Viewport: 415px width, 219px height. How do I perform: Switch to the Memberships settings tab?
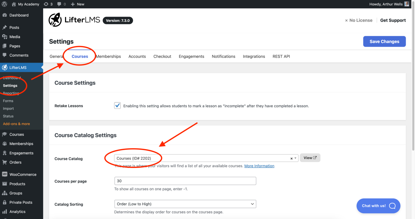pos(108,57)
